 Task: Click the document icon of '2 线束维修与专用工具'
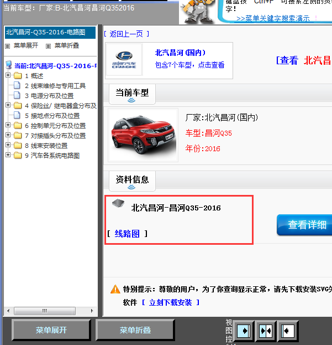point(17,85)
